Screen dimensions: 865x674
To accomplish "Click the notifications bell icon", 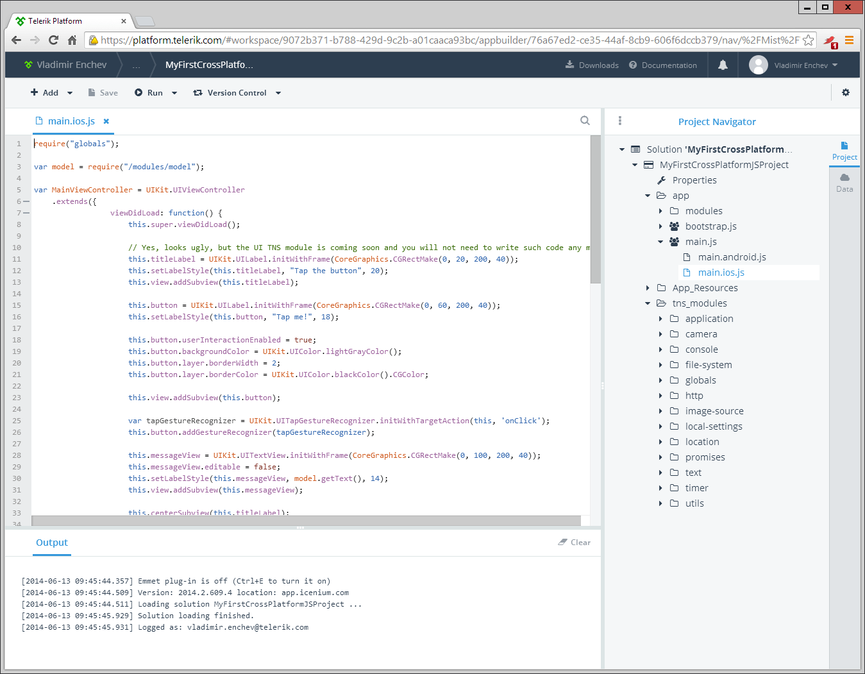I will pos(723,65).
